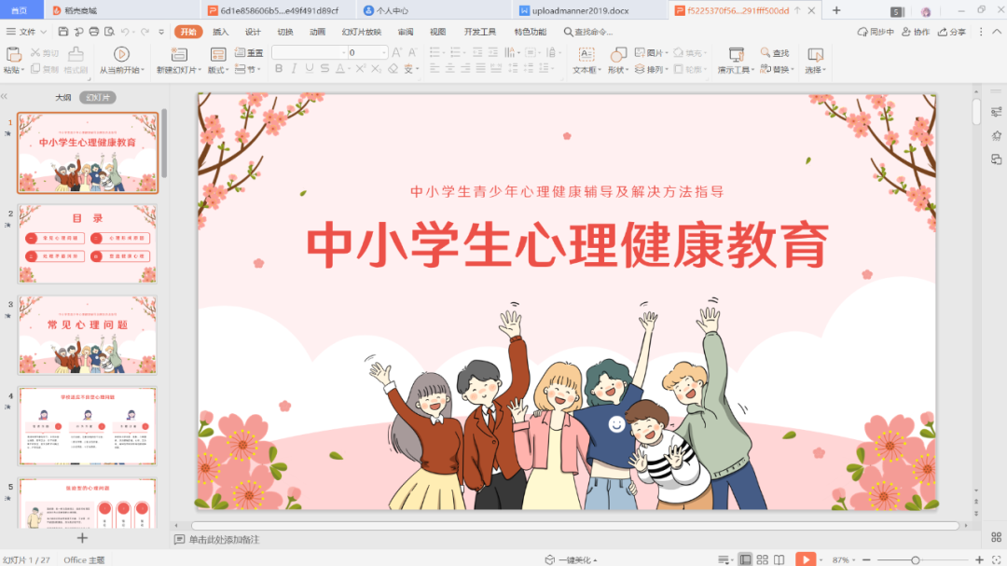
Task: Switch panel to Outline (大纲) view
Action: [63, 98]
